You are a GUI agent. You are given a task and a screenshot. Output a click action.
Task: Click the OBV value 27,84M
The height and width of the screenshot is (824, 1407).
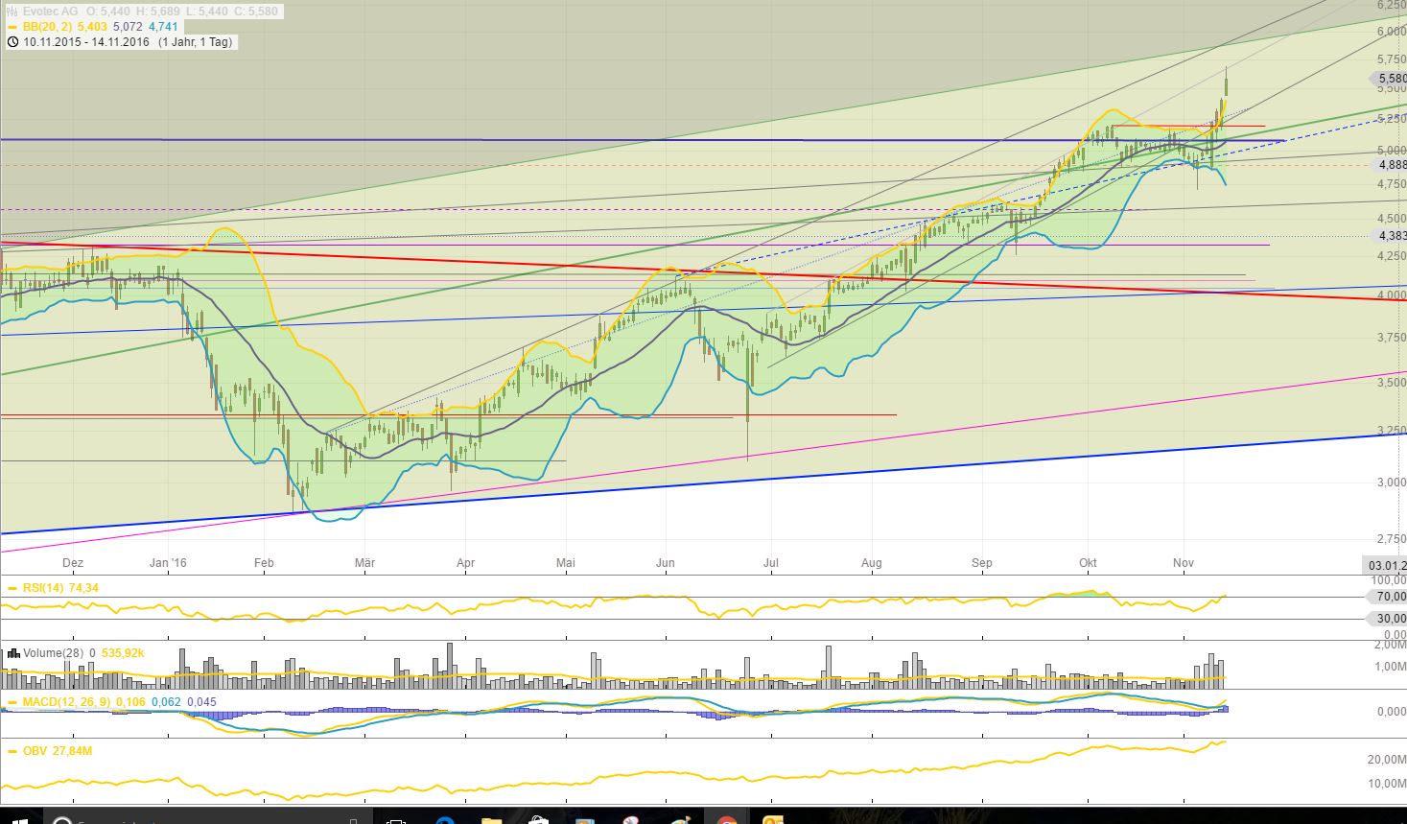pyautogui.click(x=72, y=751)
